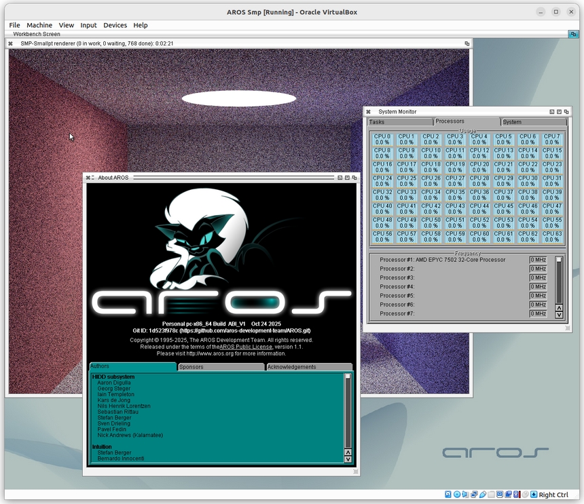Viewport: 584px width, 504px height.
Task: Click the Workbench Screen depth gadget
Action: (x=573, y=34)
